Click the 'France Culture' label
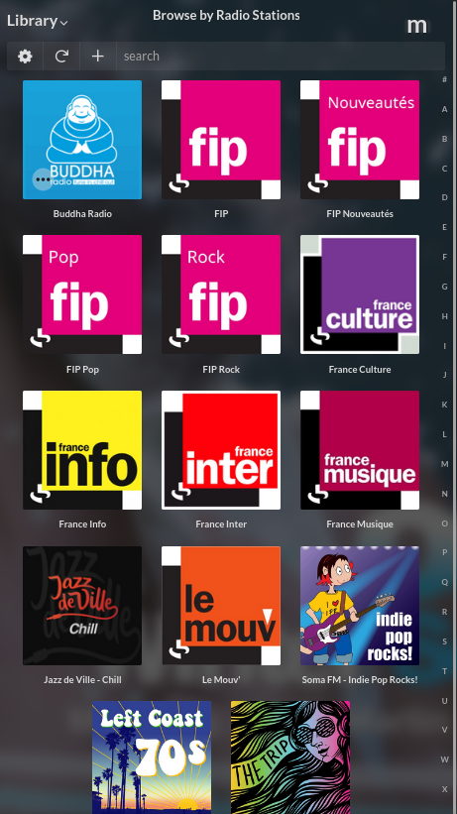Image resolution: width=457 pixels, height=814 pixels. click(360, 370)
